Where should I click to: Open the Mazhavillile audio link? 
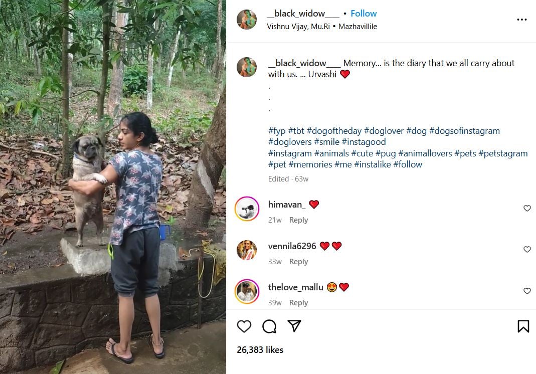358,27
